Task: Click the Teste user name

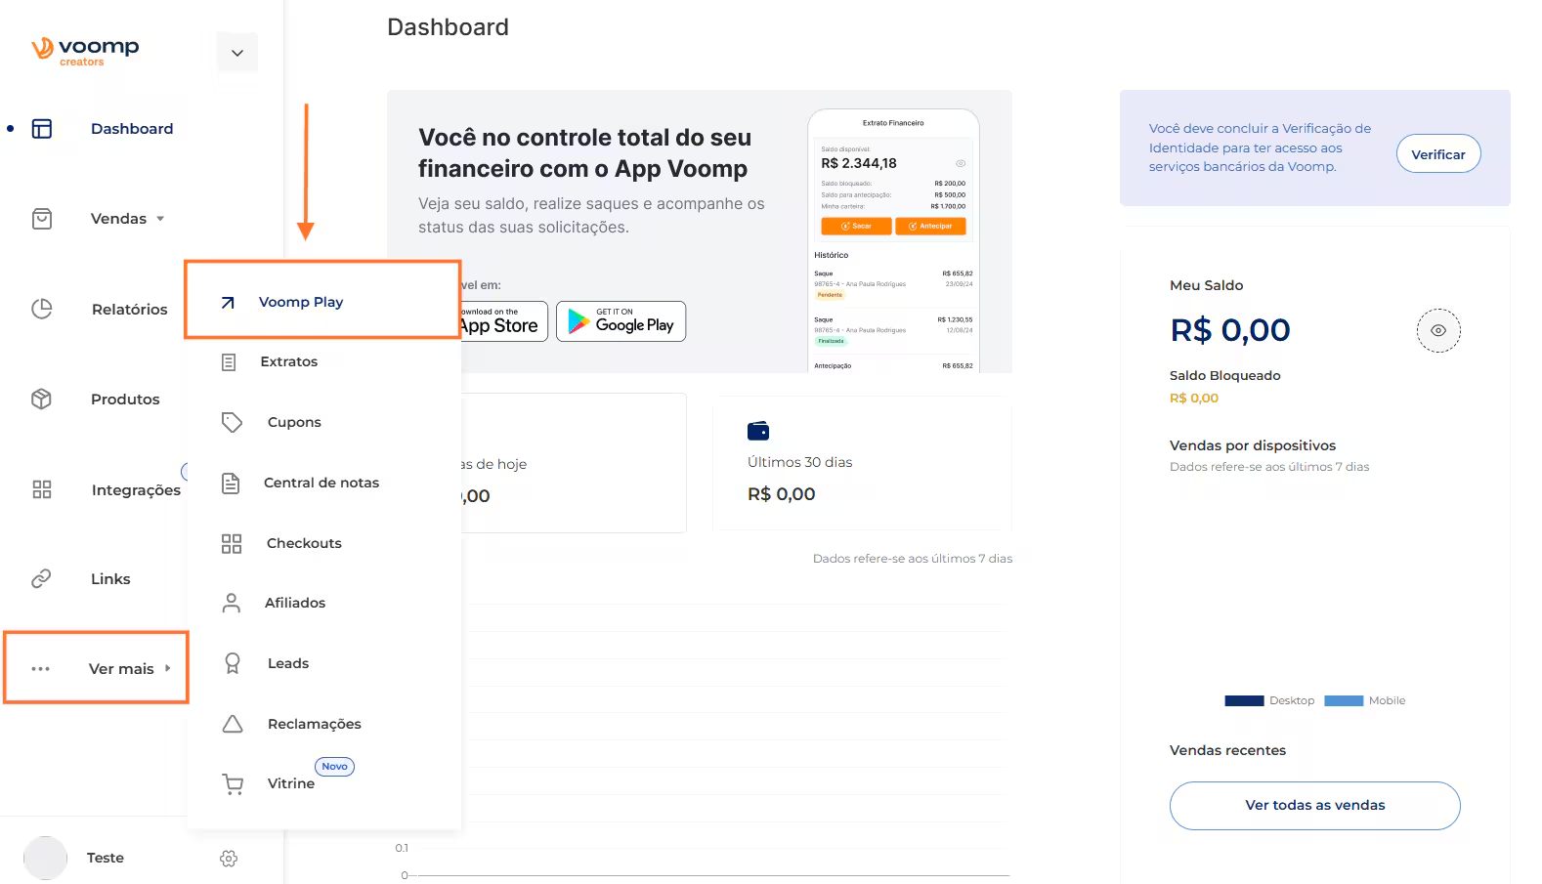Action: tap(106, 858)
